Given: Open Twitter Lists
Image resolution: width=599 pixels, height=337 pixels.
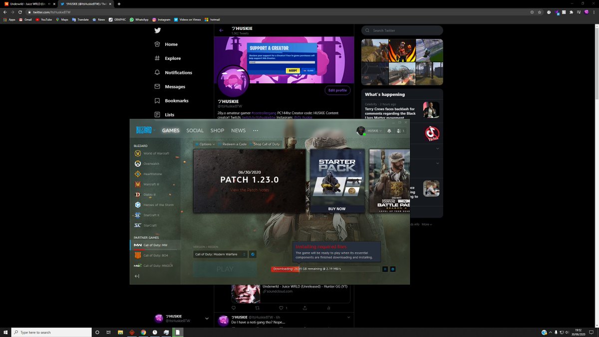Looking at the screenshot, I should [165, 115].
